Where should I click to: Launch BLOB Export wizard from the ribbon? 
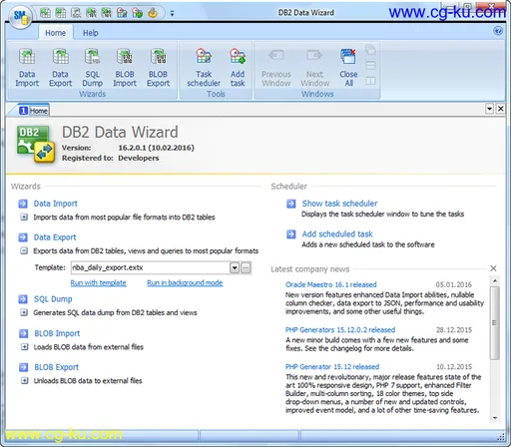click(x=158, y=68)
